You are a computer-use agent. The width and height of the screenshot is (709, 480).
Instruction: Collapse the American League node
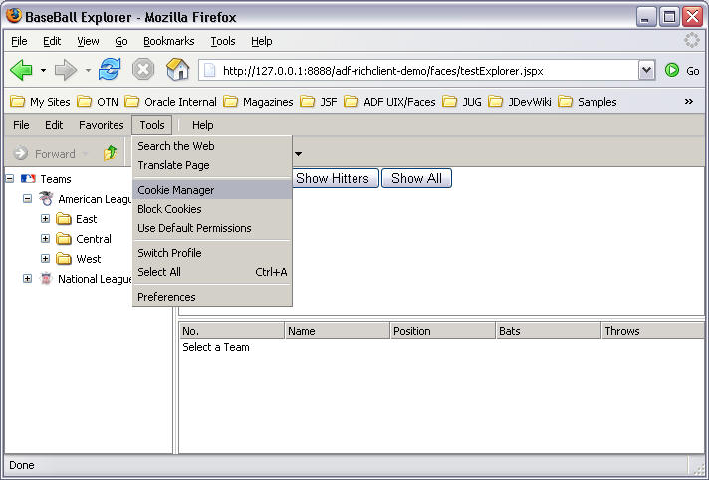(x=27, y=198)
